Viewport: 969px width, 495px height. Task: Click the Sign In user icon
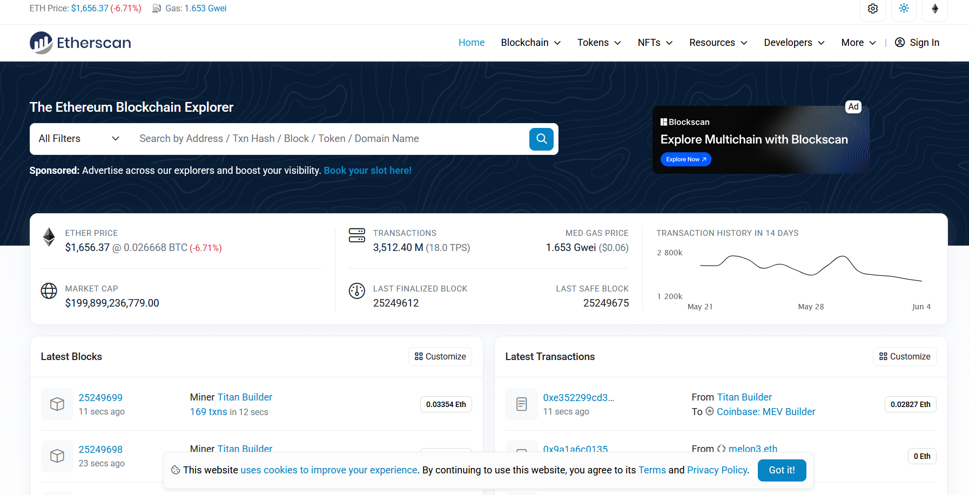900,43
